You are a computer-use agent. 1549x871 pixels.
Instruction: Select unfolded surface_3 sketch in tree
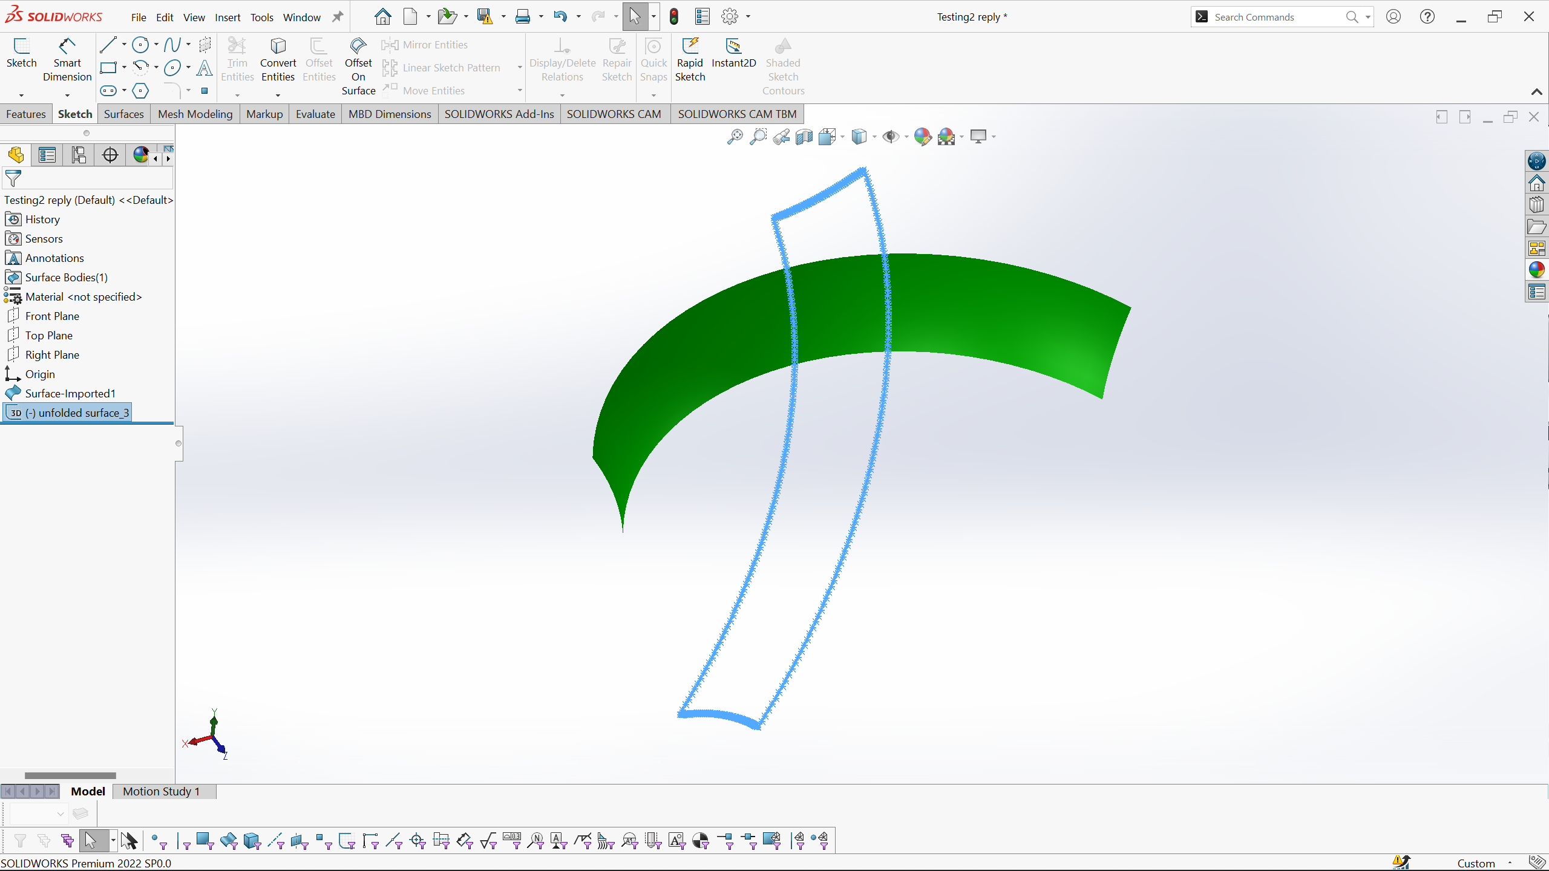click(77, 413)
